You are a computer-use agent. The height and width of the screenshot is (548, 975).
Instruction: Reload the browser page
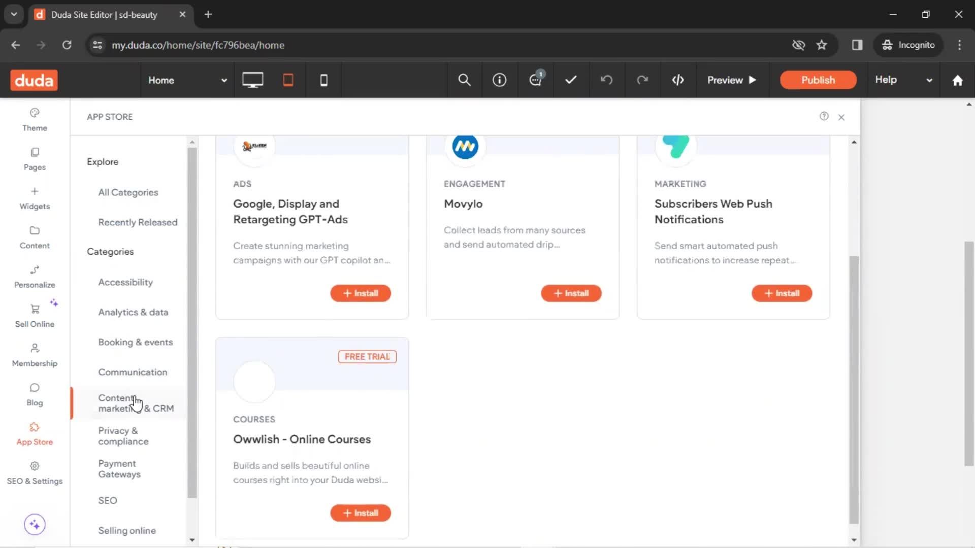tap(67, 45)
